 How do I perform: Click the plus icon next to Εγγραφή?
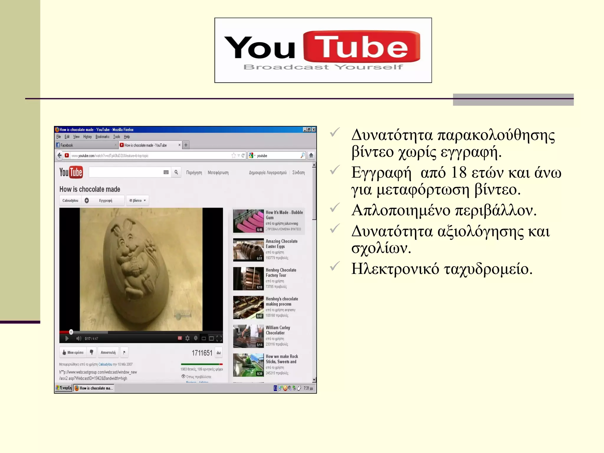(x=87, y=201)
